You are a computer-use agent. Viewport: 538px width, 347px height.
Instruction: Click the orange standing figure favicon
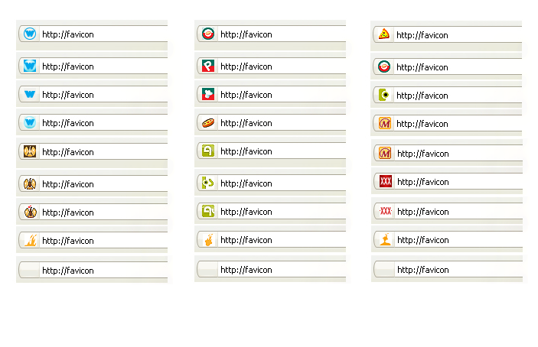point(385,240)
